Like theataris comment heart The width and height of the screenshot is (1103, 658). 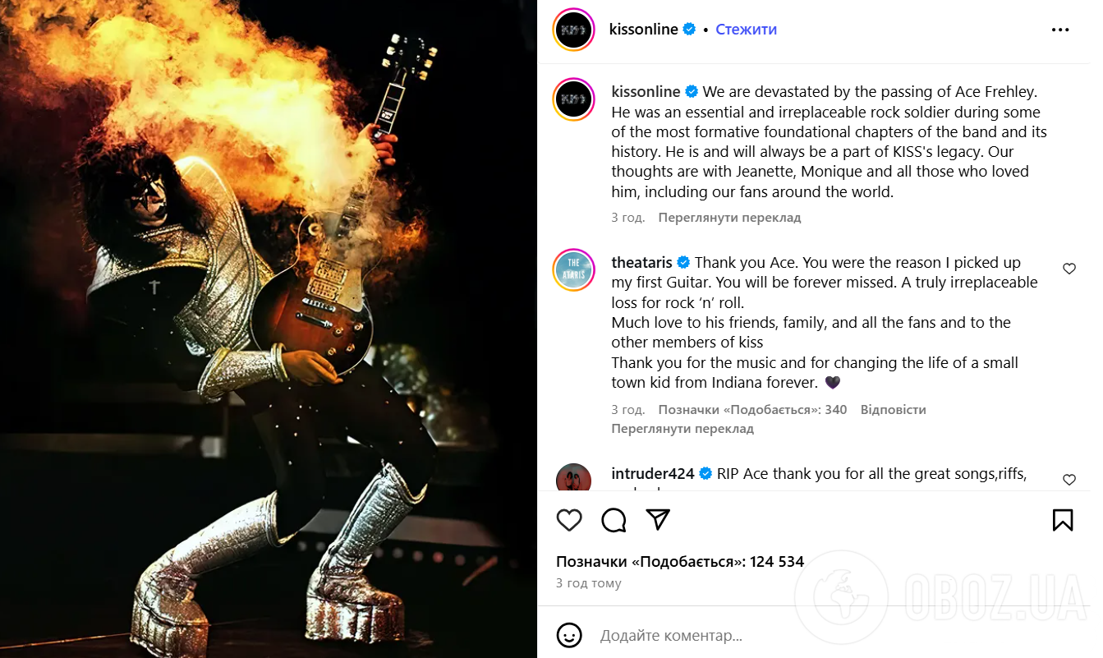1069,269
